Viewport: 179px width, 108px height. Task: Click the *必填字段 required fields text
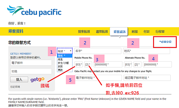click(165, 42)
